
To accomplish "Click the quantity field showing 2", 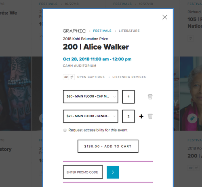I will tap(128, 116).
